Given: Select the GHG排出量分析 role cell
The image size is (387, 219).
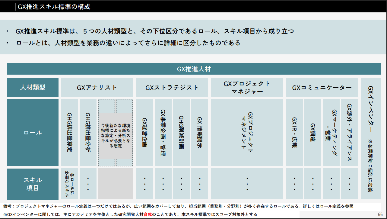Looking at the screenshot, I should [88, 133].
